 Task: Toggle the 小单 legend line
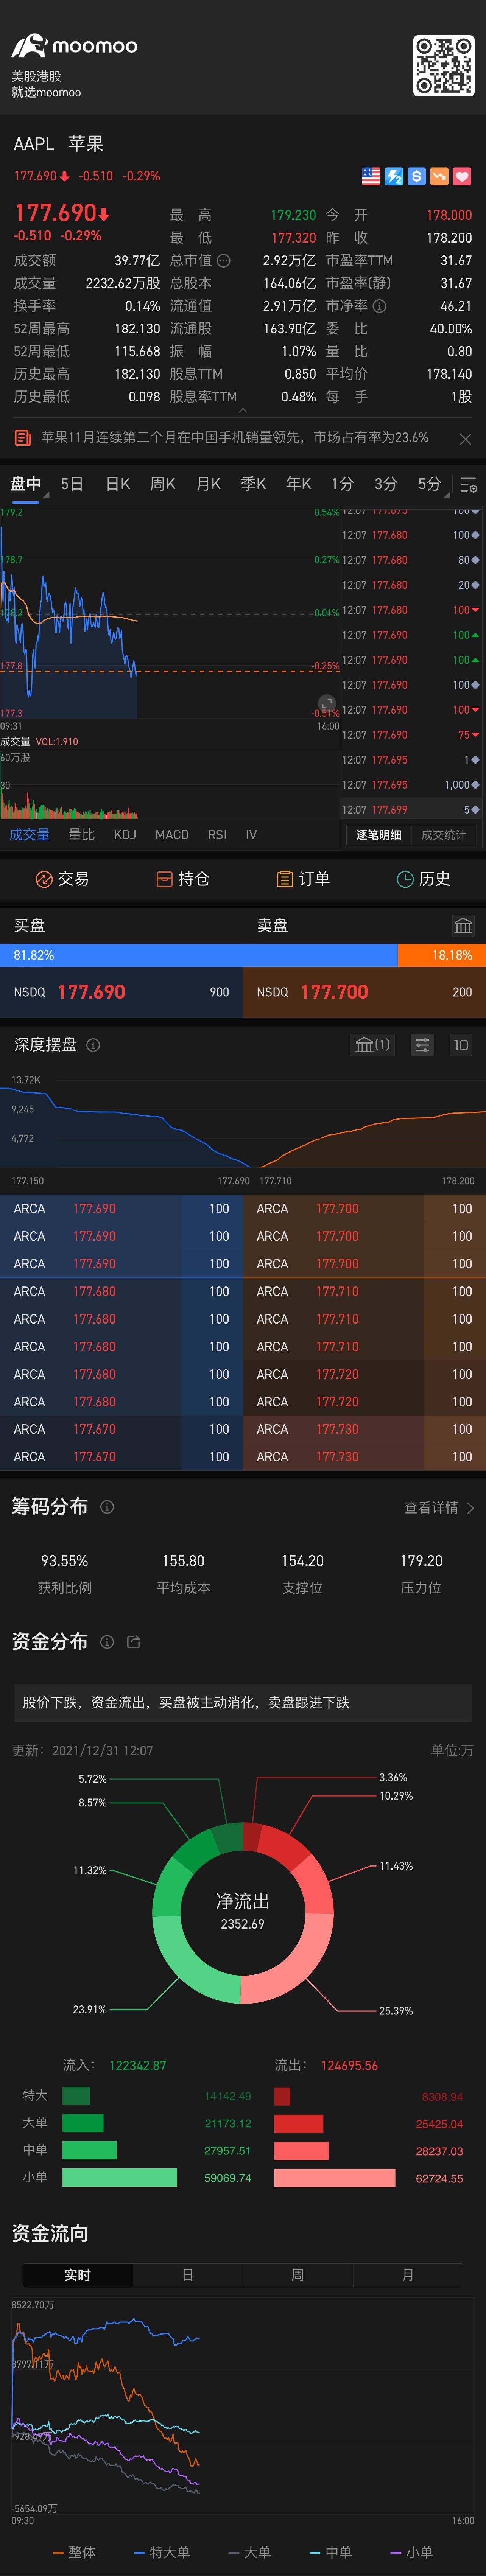412,2552
